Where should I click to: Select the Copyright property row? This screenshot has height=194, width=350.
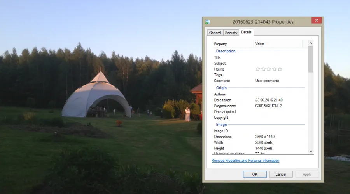[260, 118]
